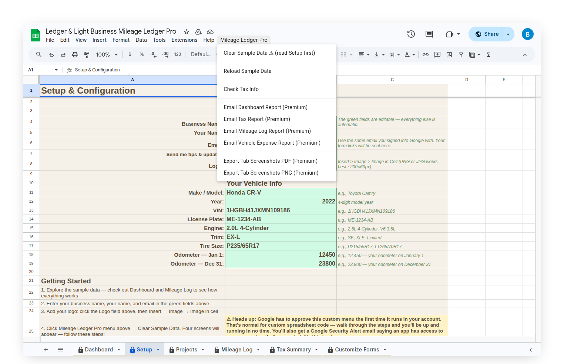Redo the last action
The image size is (564, 364).
pos(63,55)
